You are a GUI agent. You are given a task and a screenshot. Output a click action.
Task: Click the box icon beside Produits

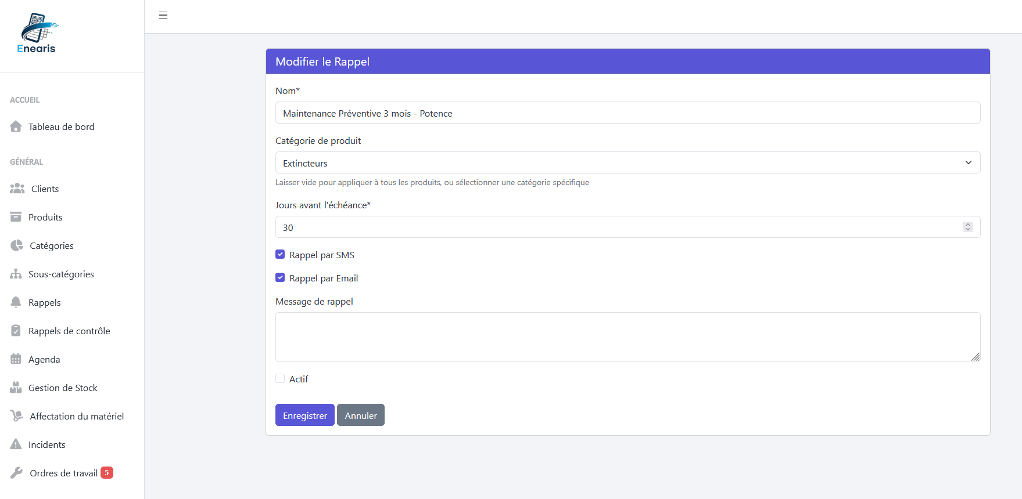16,217
